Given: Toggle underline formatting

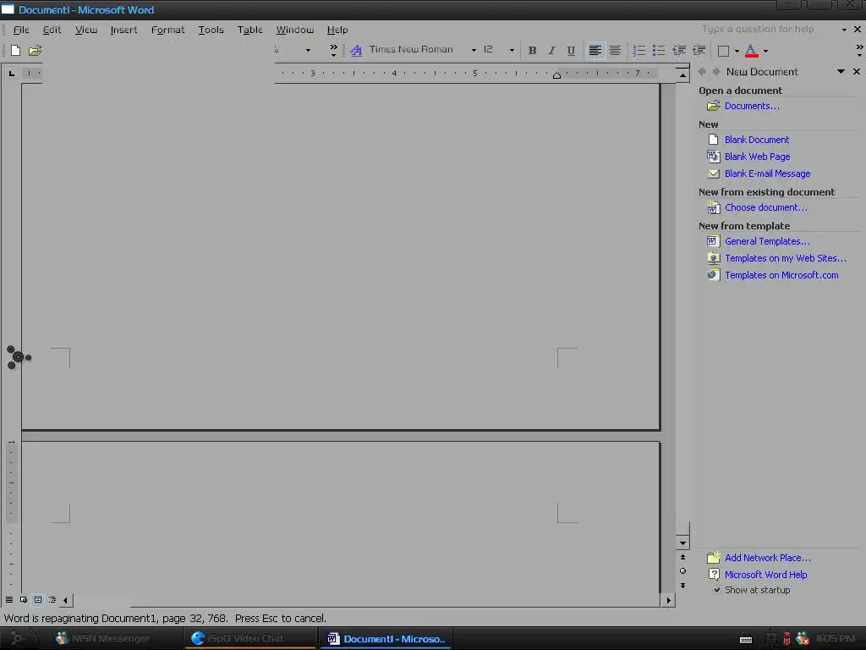Looking at the screenshot, I should (571, 50).
